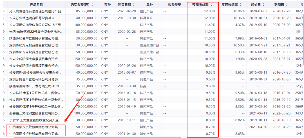This screenshot has width=304, height=138.
Task: Click the 2016-12-01 end date cell
Action: (x=281, y=93)
